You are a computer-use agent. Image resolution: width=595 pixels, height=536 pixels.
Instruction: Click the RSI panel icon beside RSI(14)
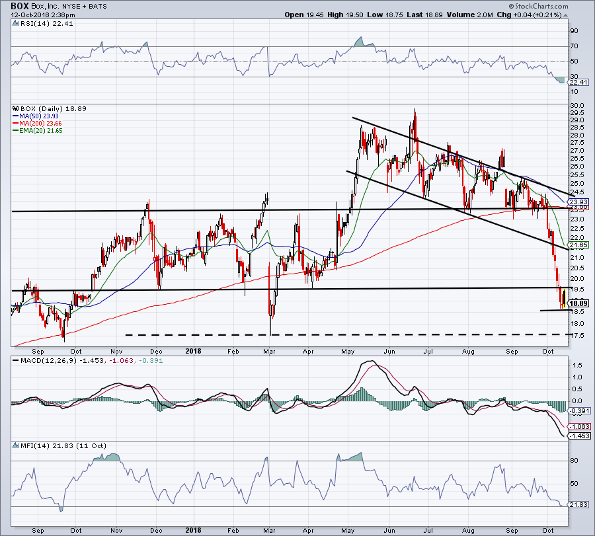coord(16,24)
